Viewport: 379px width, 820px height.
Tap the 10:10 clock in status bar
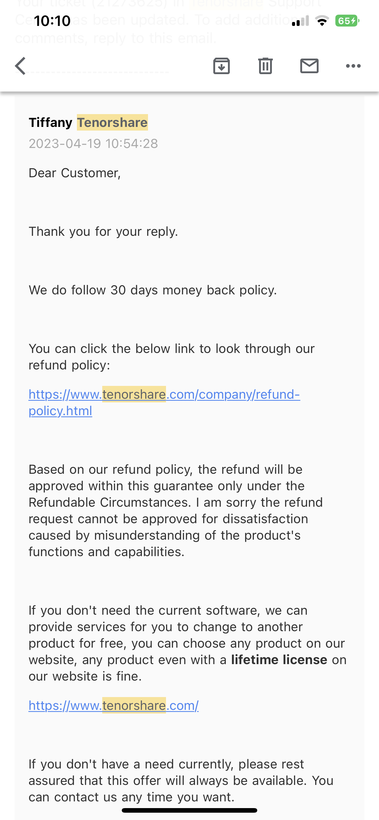click(x=52, y=21)
